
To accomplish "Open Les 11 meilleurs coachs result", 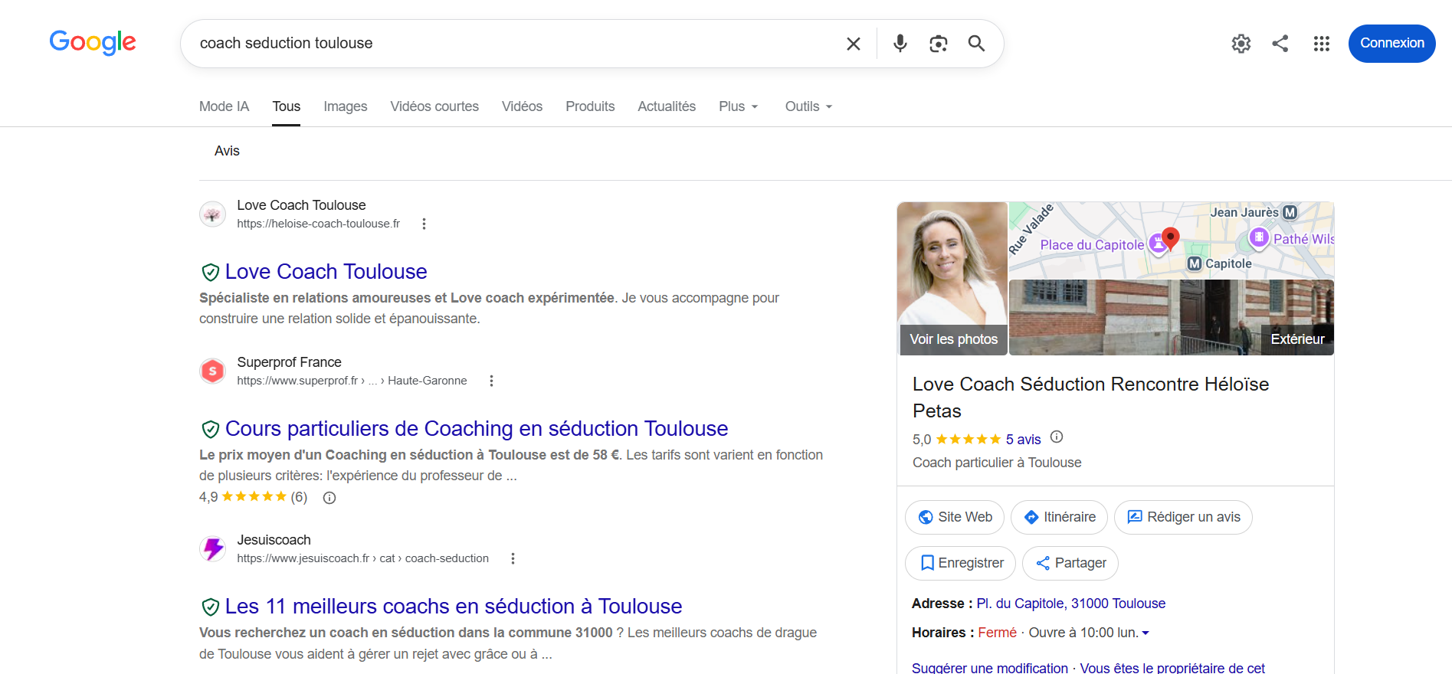I will [x=454, y=607].
